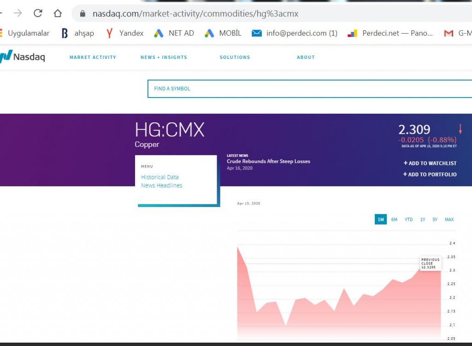
Task: Open the Yandex bookmark
Action: pos(125,33)
